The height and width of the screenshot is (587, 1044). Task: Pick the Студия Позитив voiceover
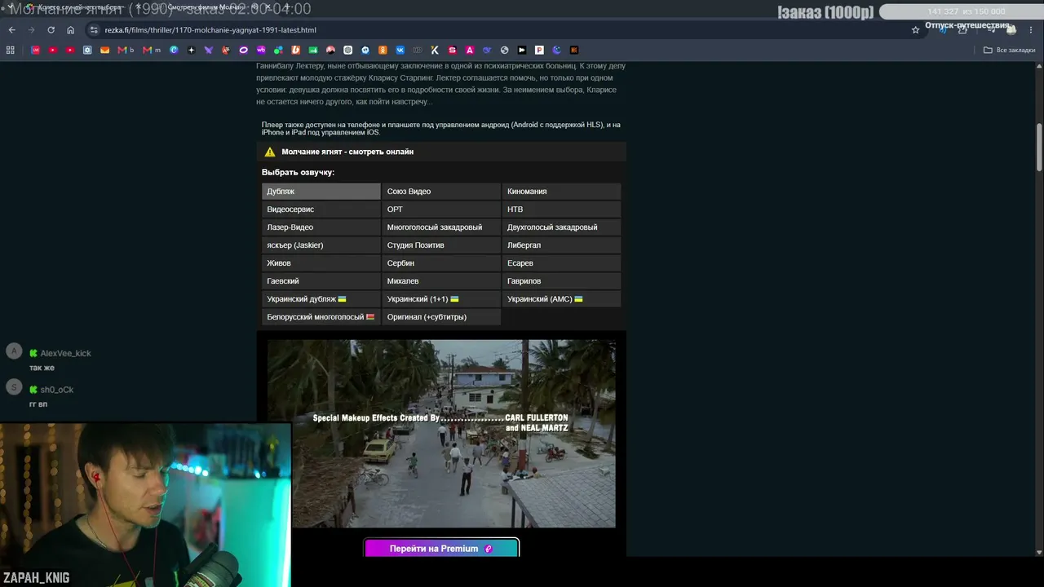tap(441, 245)
